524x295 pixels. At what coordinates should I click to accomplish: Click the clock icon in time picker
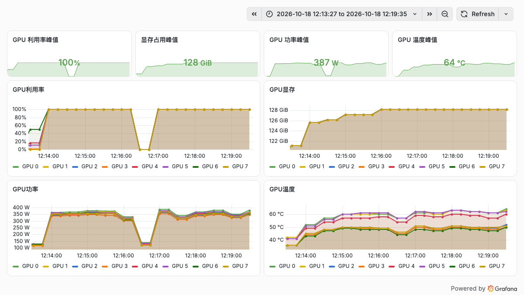269,14
